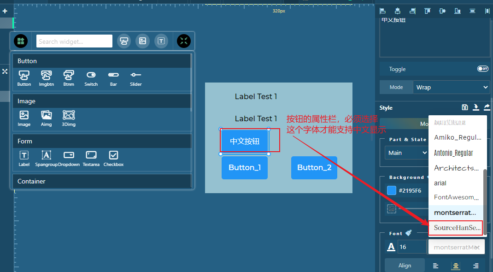Select the 3Dimg widget

(69, 118)
